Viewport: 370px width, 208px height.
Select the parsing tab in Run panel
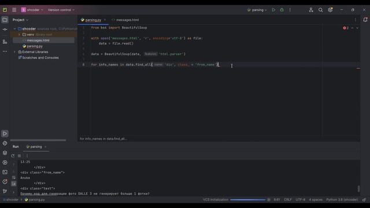tap(36, 147)
